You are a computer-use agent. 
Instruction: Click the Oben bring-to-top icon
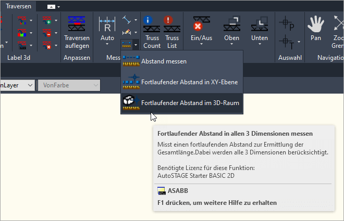pos(231,24)
